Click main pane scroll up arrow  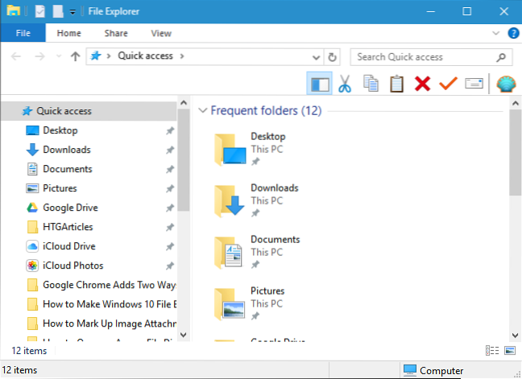tap(516, 103)
